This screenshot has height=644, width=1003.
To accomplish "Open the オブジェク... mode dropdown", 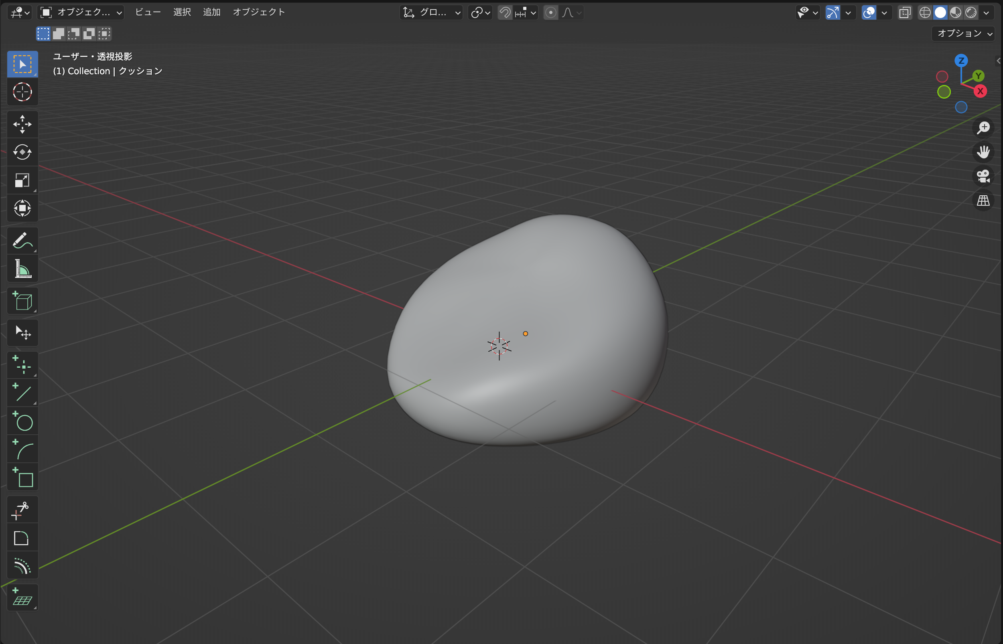I will [x=81, y=12].
